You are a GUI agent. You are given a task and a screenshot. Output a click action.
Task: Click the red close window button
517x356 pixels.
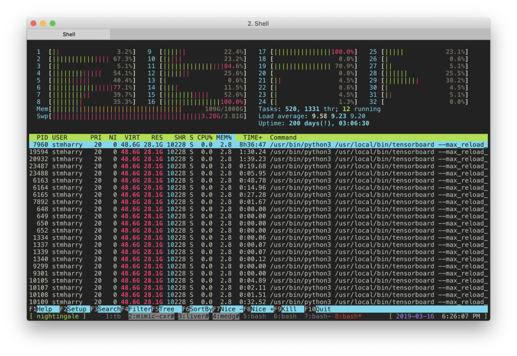33,23
